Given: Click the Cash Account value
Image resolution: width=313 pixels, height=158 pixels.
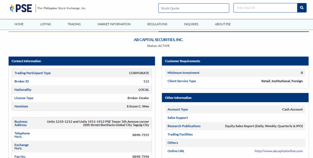Looking at the screenshot, I should [x=293, y=110].
